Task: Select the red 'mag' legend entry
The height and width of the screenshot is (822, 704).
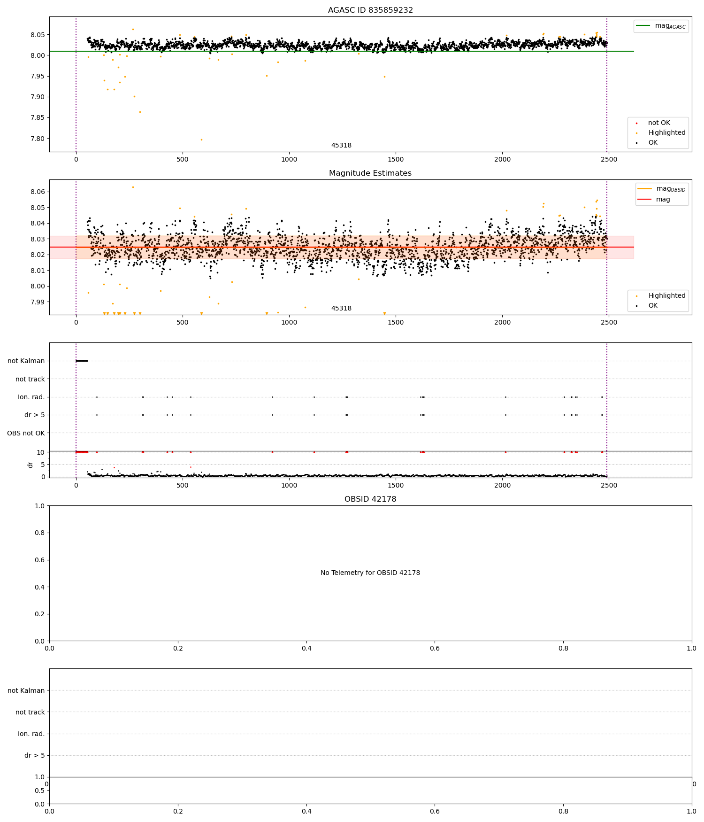Action: pos(654,200)
